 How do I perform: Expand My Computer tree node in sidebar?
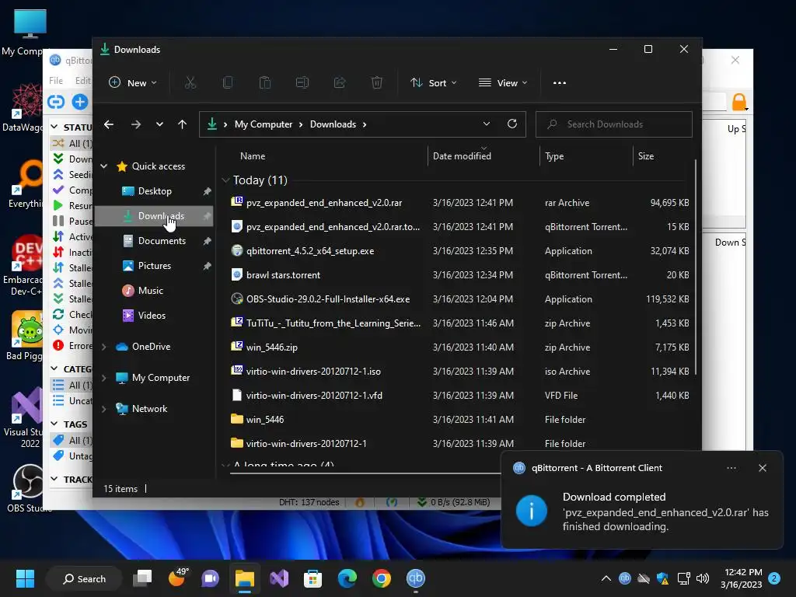(104, 378)
